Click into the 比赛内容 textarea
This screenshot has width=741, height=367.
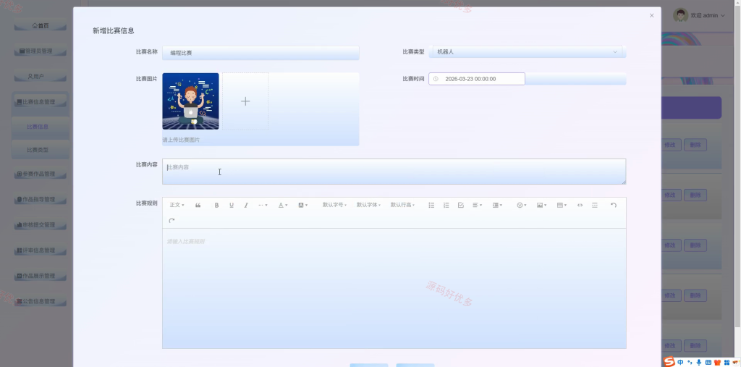[x=394, y=172]
